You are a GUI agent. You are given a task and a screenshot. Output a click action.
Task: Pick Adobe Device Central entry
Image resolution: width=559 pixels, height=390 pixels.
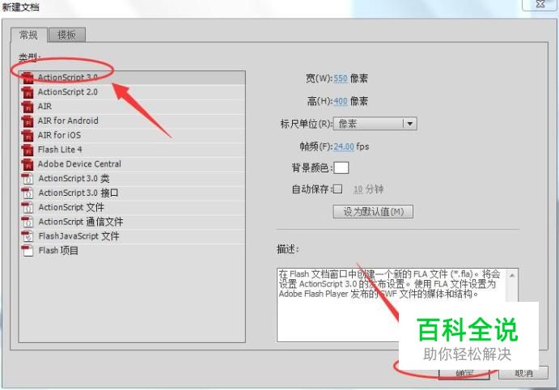pyautogui.click(x=132, y=164)
